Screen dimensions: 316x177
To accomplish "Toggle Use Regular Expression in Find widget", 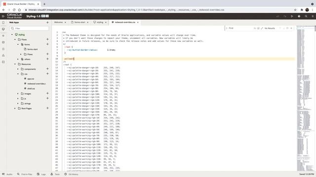I will click(x=262, y=29).
